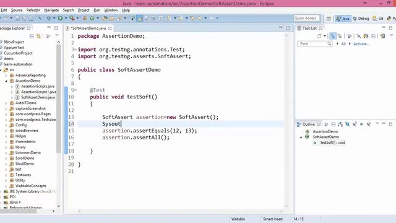Click the Task List view tab
The image size is (396, 223).
click(x=309, y=28)
